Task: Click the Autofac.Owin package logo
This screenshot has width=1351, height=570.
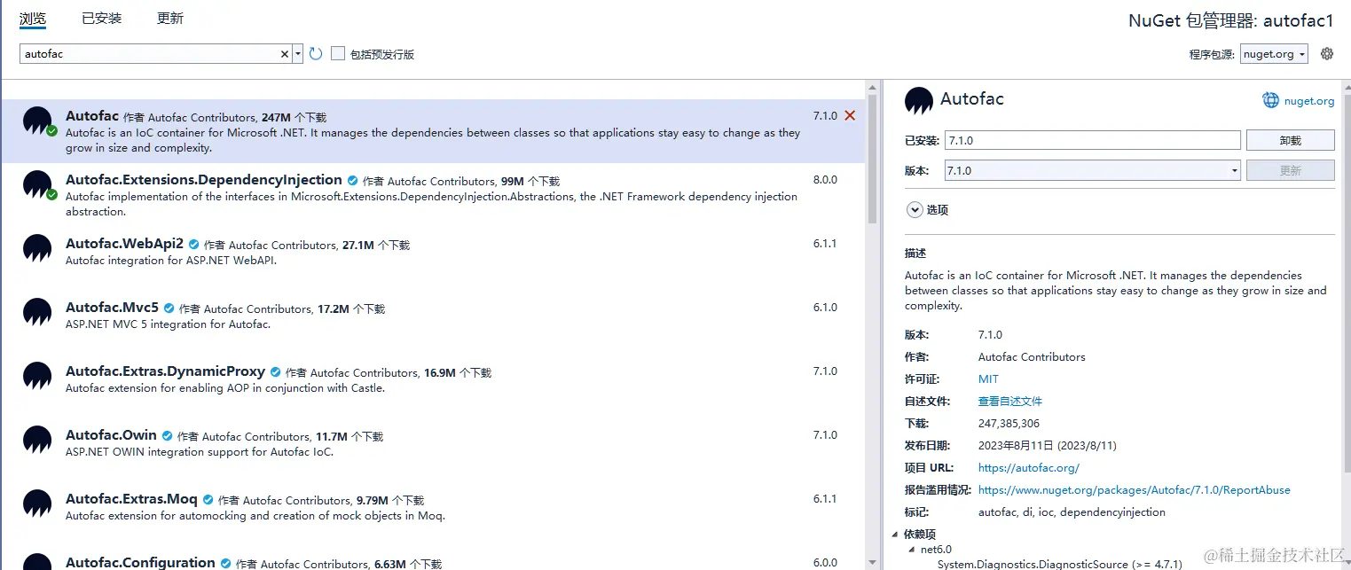Action: [x=37, y=440]
